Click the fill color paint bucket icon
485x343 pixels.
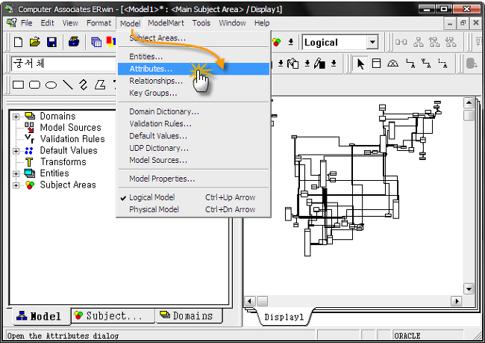coord(292,64)
